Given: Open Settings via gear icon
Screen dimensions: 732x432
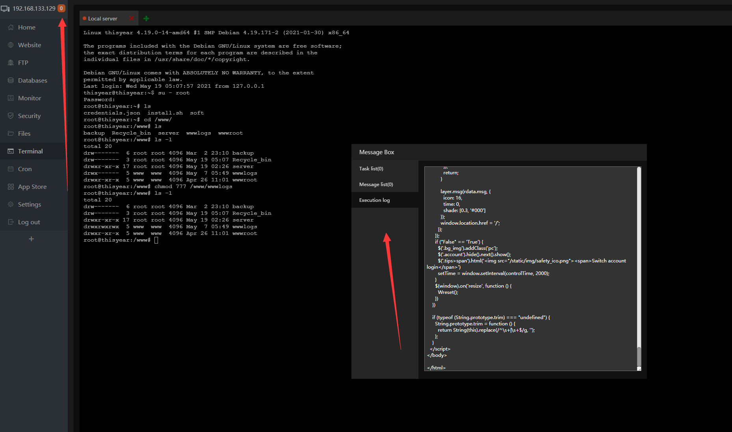Looking at the screenshot, I should click(11, 205).
